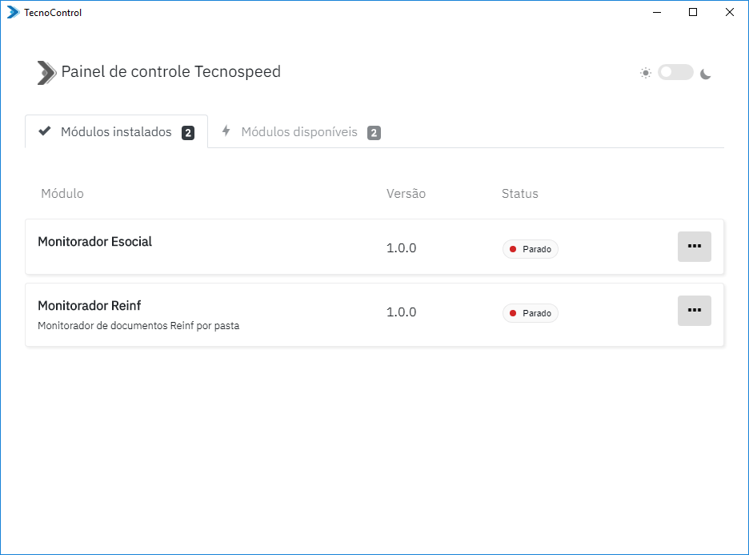Click the Parado status of Monitorador Reinf
This screenshot has width=749, height=555.
[x=531, y=313]
